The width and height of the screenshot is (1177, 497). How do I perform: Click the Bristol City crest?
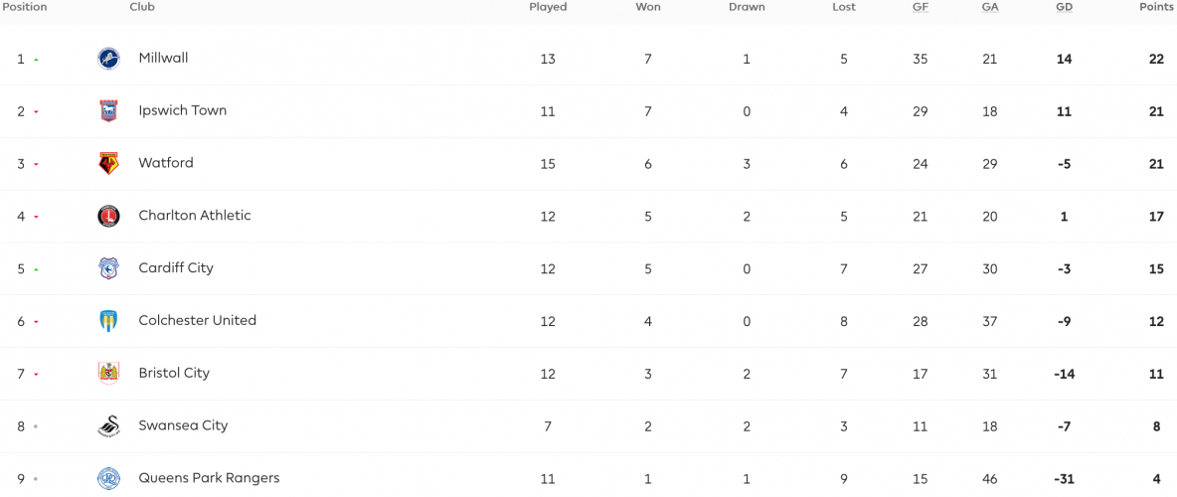[108, 373]
